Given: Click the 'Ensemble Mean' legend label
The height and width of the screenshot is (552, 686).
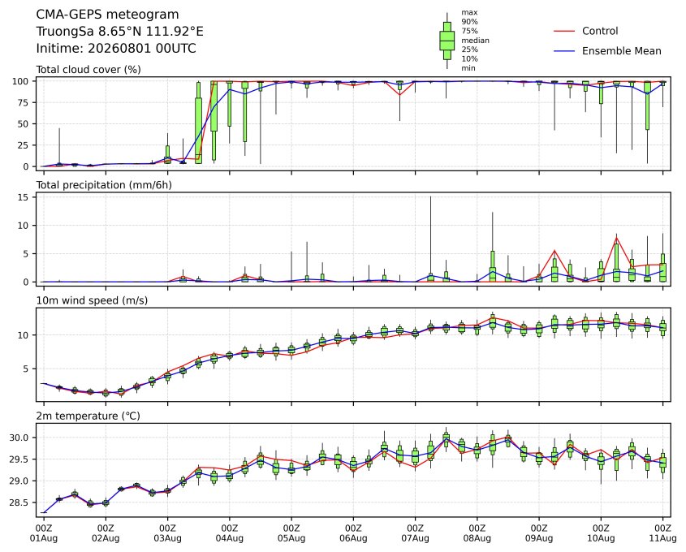Looking at the screenshot, I should pos(621,51).
